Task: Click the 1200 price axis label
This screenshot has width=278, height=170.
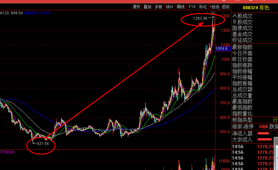Action: point(225,30)
